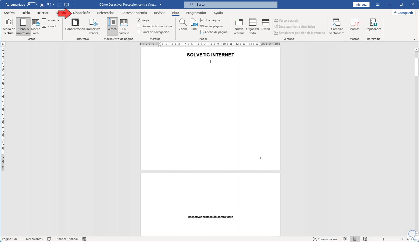Open the Archivo tab
This screenshot has height=242, width=419.
click(9, 13)
